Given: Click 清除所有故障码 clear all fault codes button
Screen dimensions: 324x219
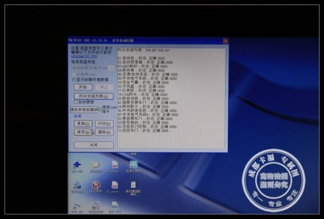Looking at the screenshot, I should pyautogui.click(x=84, y=110).
